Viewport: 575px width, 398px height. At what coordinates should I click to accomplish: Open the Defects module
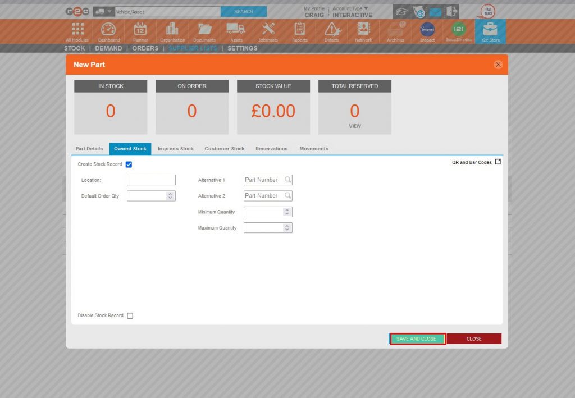pos(331,31)
